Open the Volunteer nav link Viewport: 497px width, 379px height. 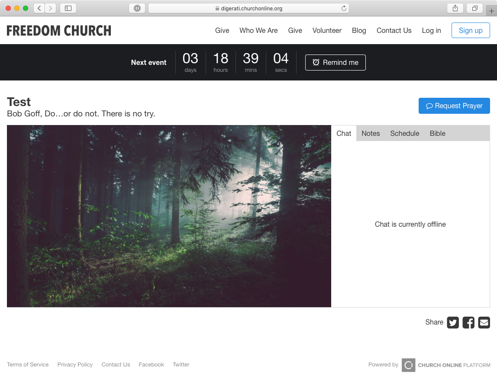tap(327, 30)
